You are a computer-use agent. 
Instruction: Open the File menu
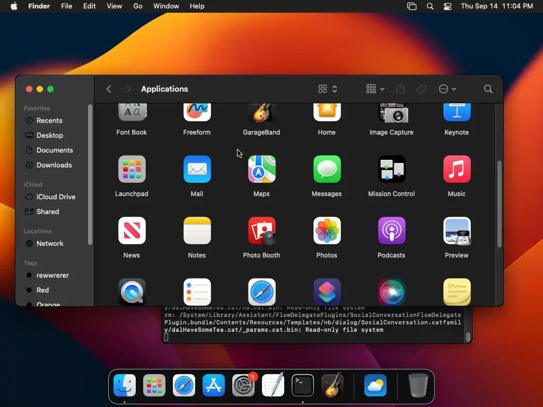66,6
